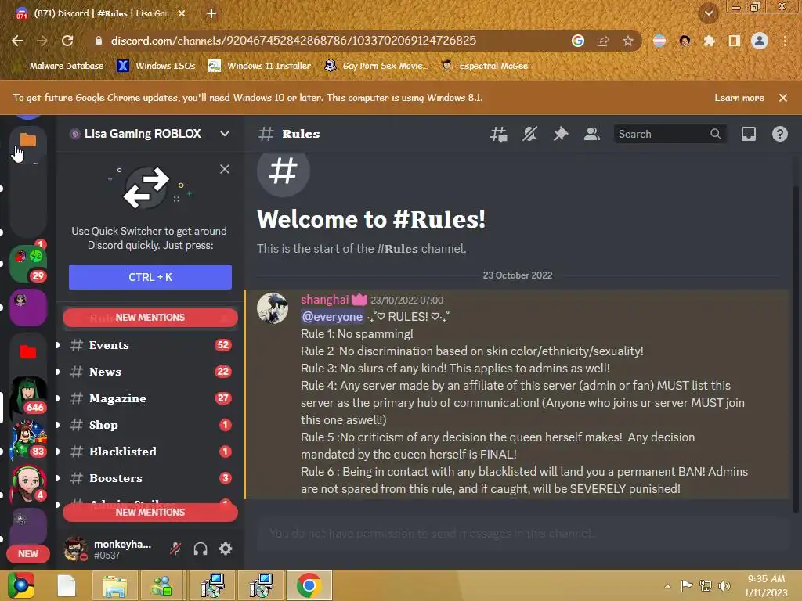Toggle Chrome side panel icon
The image size is (802, 601).
734,41
